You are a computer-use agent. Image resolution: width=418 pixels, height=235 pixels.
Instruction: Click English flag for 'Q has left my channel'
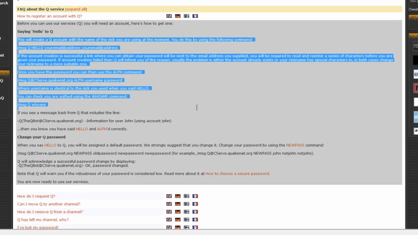click(169, 220)
